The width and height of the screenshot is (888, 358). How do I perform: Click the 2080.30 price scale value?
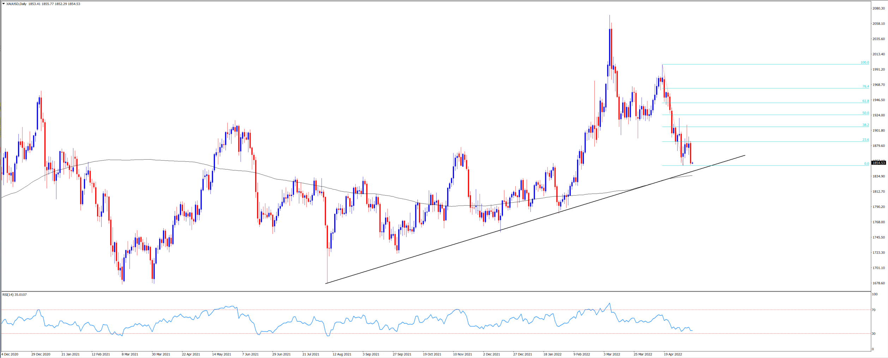click(x=878, y=8)
